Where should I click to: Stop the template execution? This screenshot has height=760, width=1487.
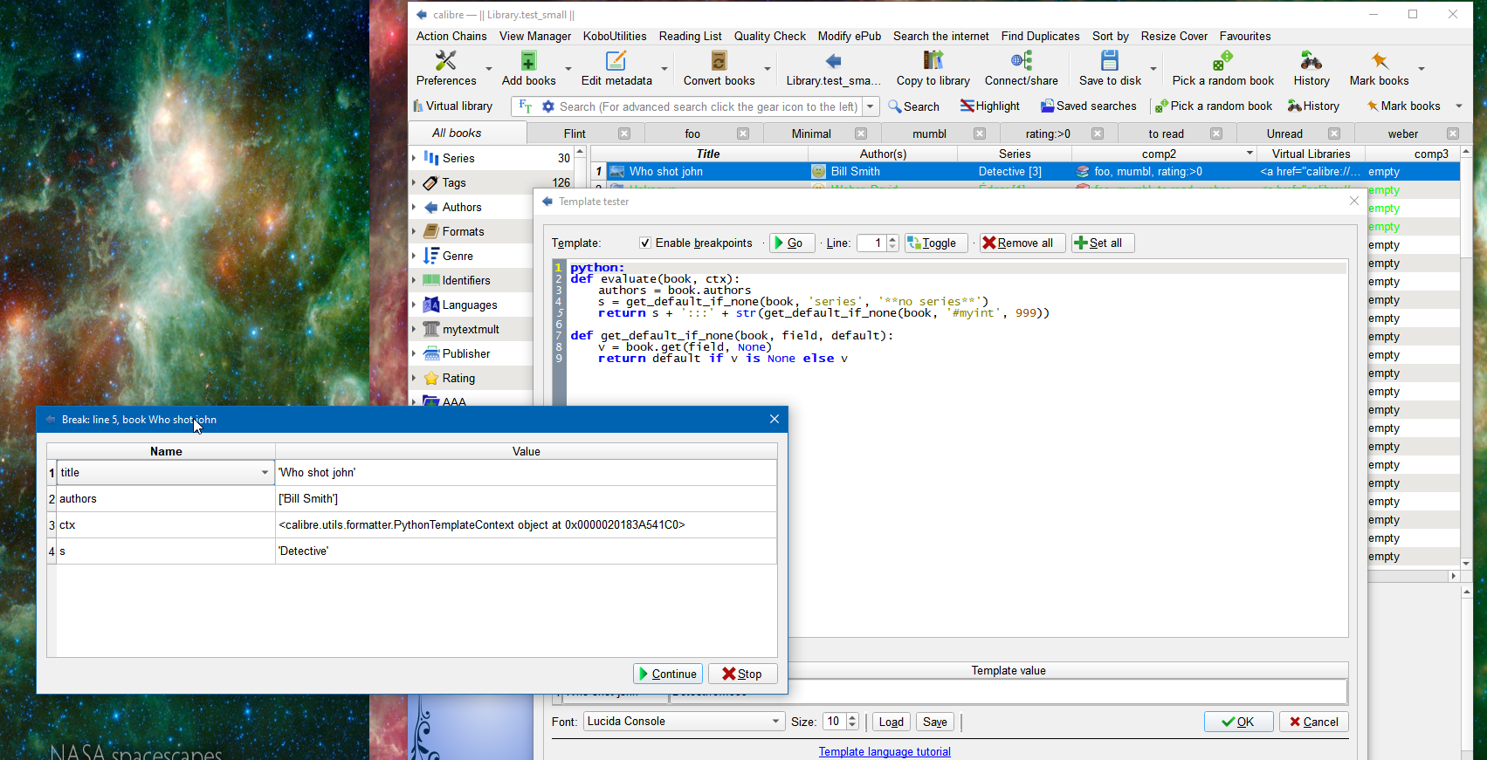click(x=742, y=674)
